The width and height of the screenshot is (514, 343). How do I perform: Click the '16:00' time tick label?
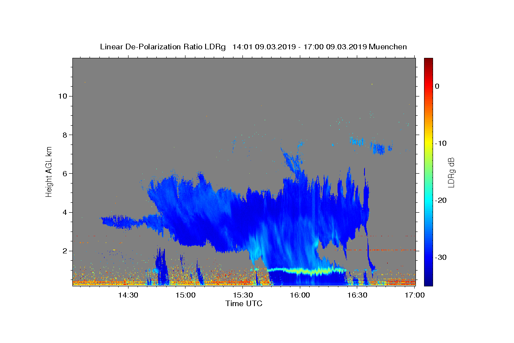click(x=300, y=295)
